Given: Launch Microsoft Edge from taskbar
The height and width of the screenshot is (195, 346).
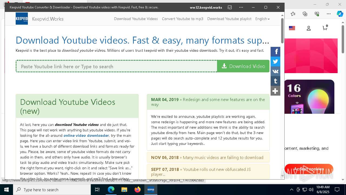Looking at the screenshot, I should (x=111, y=190).
